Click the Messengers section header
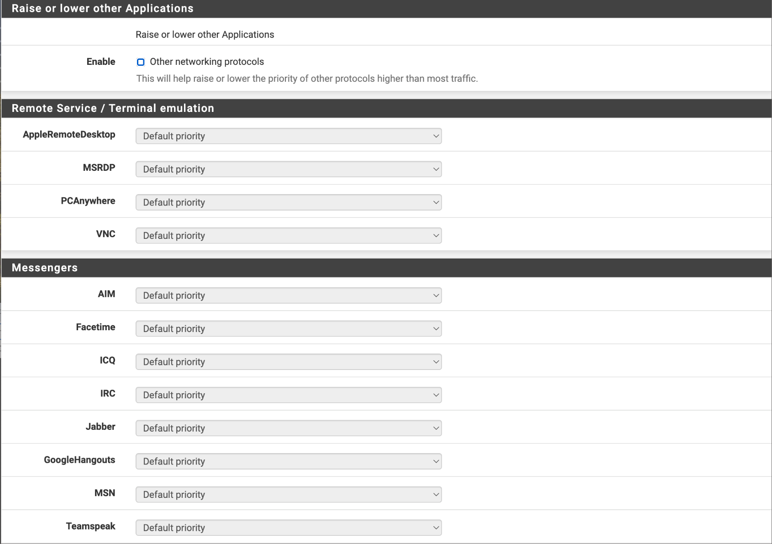Image resolution: width=772 pixels, height=544 pixels. (x=45, y=268)
